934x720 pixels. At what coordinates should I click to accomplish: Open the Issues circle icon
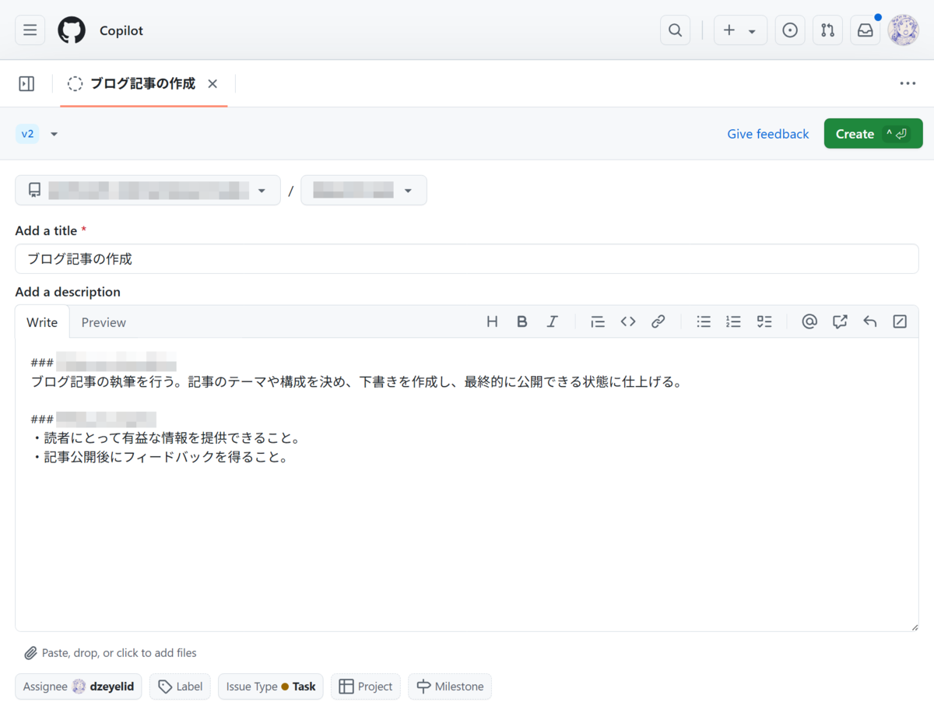[x=790, y=30]
